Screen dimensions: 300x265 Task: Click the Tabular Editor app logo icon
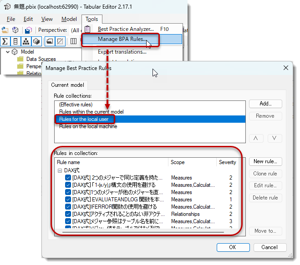7,7
